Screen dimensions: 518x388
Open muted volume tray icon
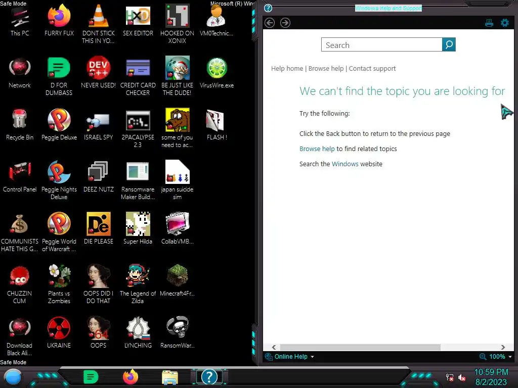[462, 377]
